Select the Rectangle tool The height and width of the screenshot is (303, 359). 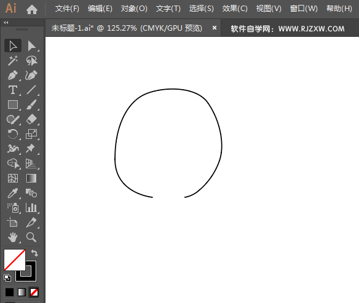[13, 105]
